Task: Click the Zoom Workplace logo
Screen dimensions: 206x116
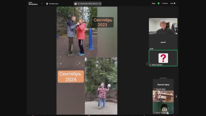Action: (33, 4)
